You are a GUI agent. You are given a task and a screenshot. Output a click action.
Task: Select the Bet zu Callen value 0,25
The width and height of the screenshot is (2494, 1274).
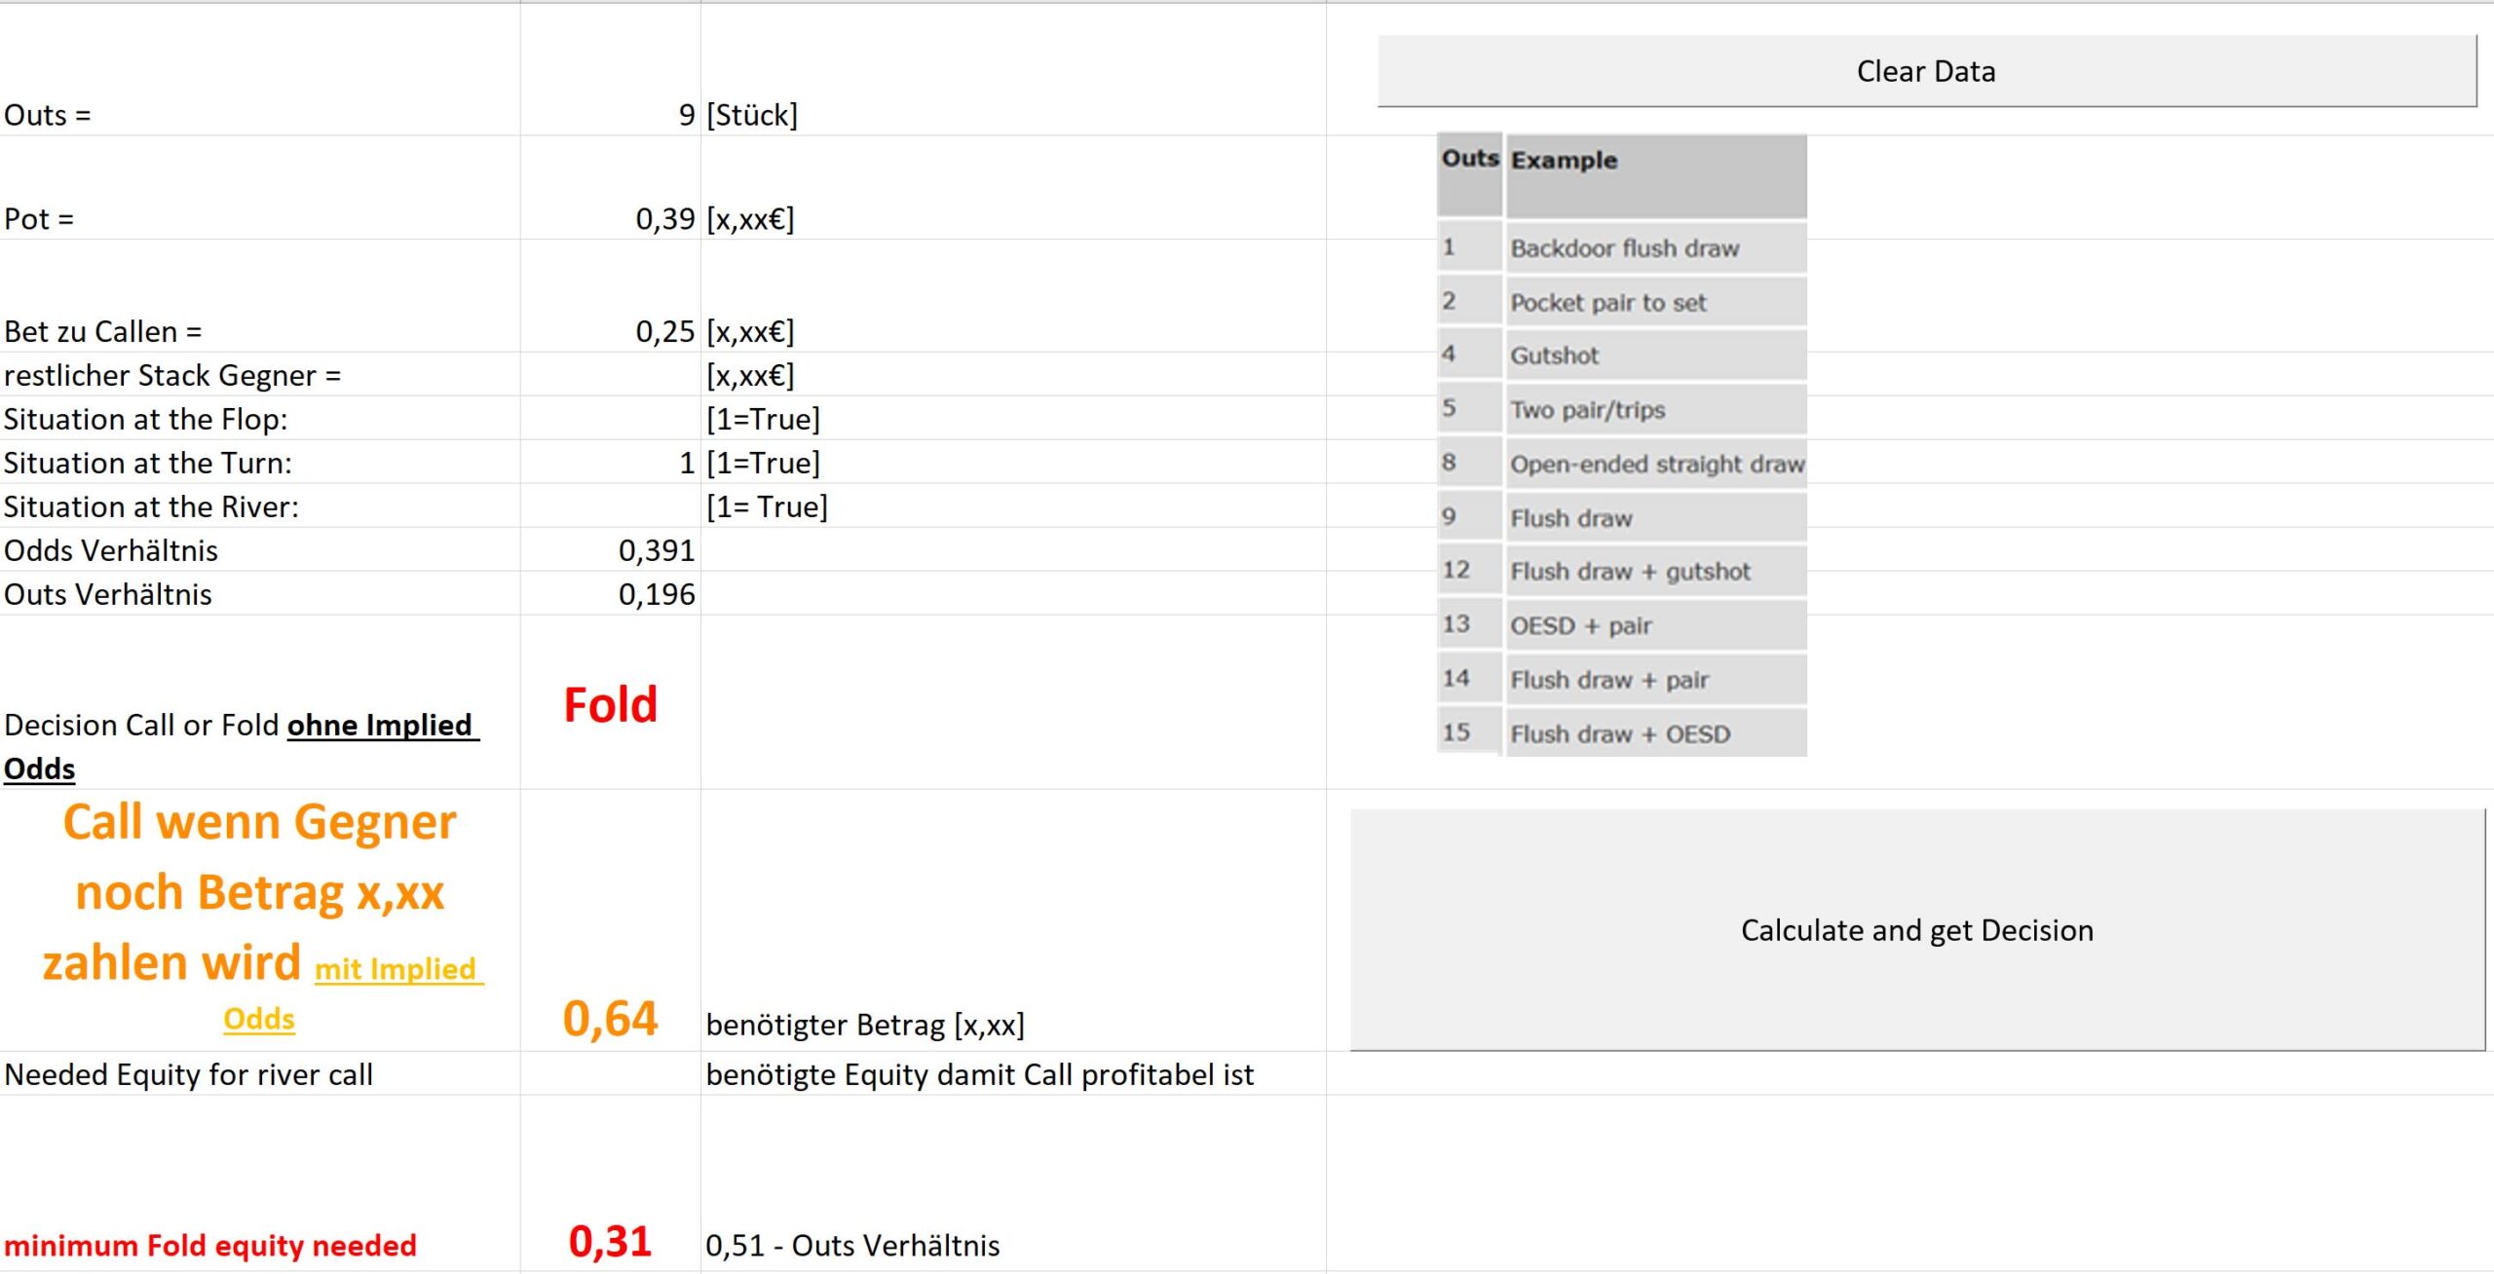tap(611, 331)
